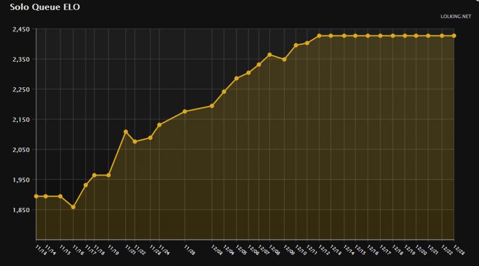Screen dimensions: 479x266
Task: Click the 2,250 y-axis label
Action: click(21, 90)
